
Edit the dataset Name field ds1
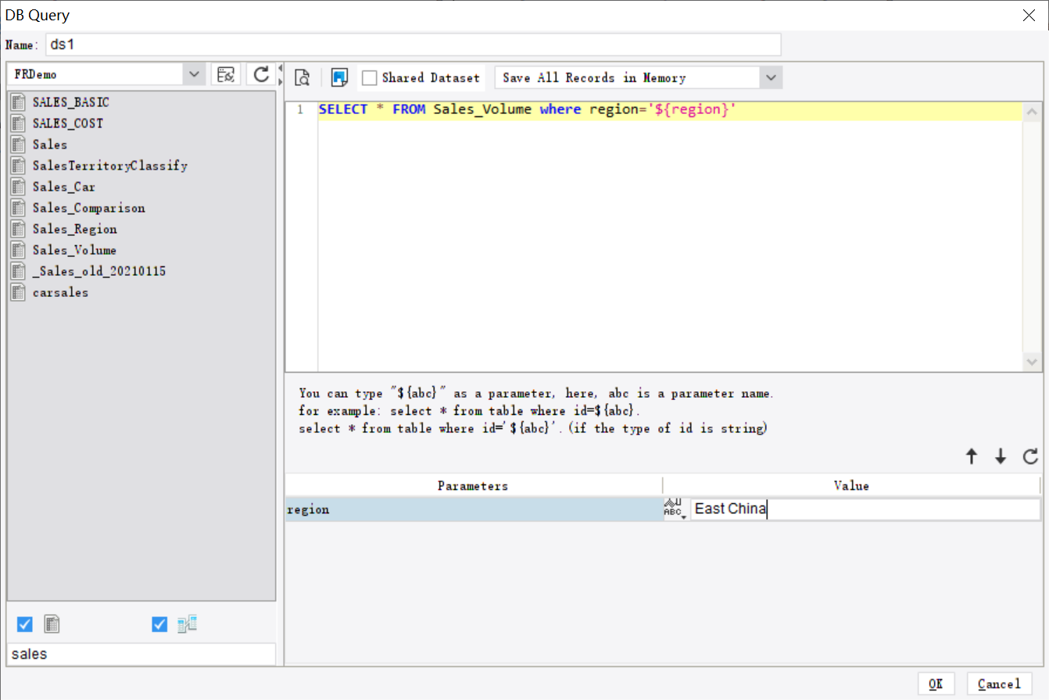[x=414, y=45]
